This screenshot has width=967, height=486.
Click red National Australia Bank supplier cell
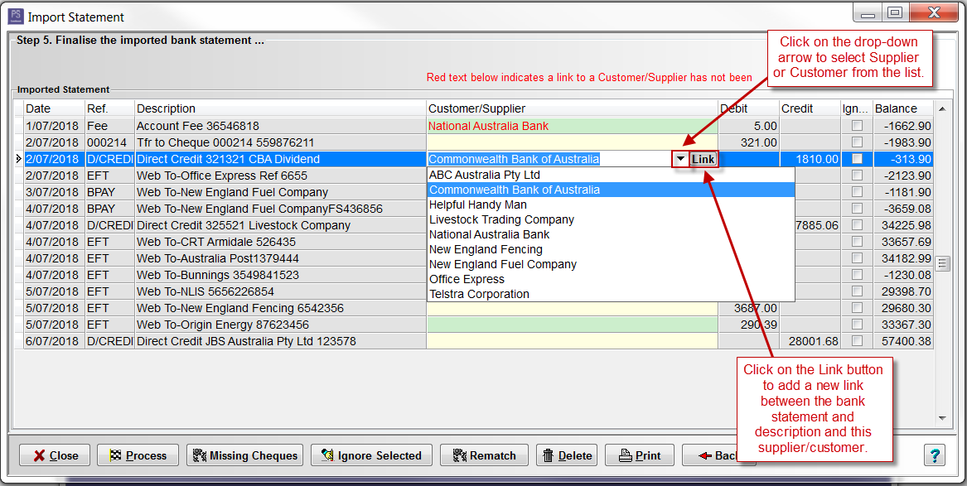[x=572, y=126]
